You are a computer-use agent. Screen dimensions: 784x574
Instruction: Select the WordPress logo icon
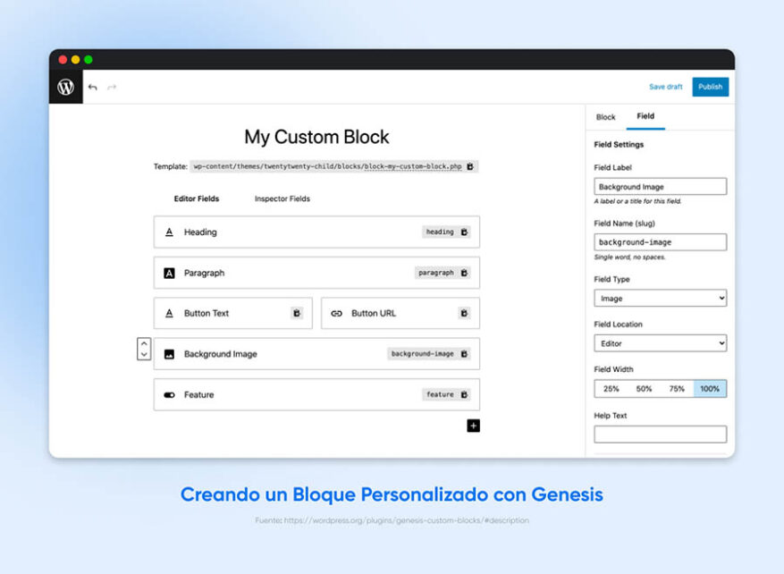click(65, 87)
